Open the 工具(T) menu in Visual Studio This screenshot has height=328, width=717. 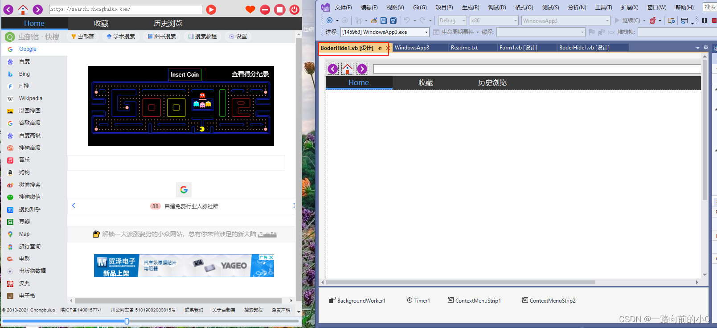click(603, 8)
